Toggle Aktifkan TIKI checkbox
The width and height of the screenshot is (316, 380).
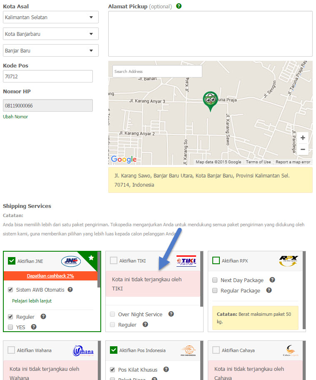(x=114, y=260)
